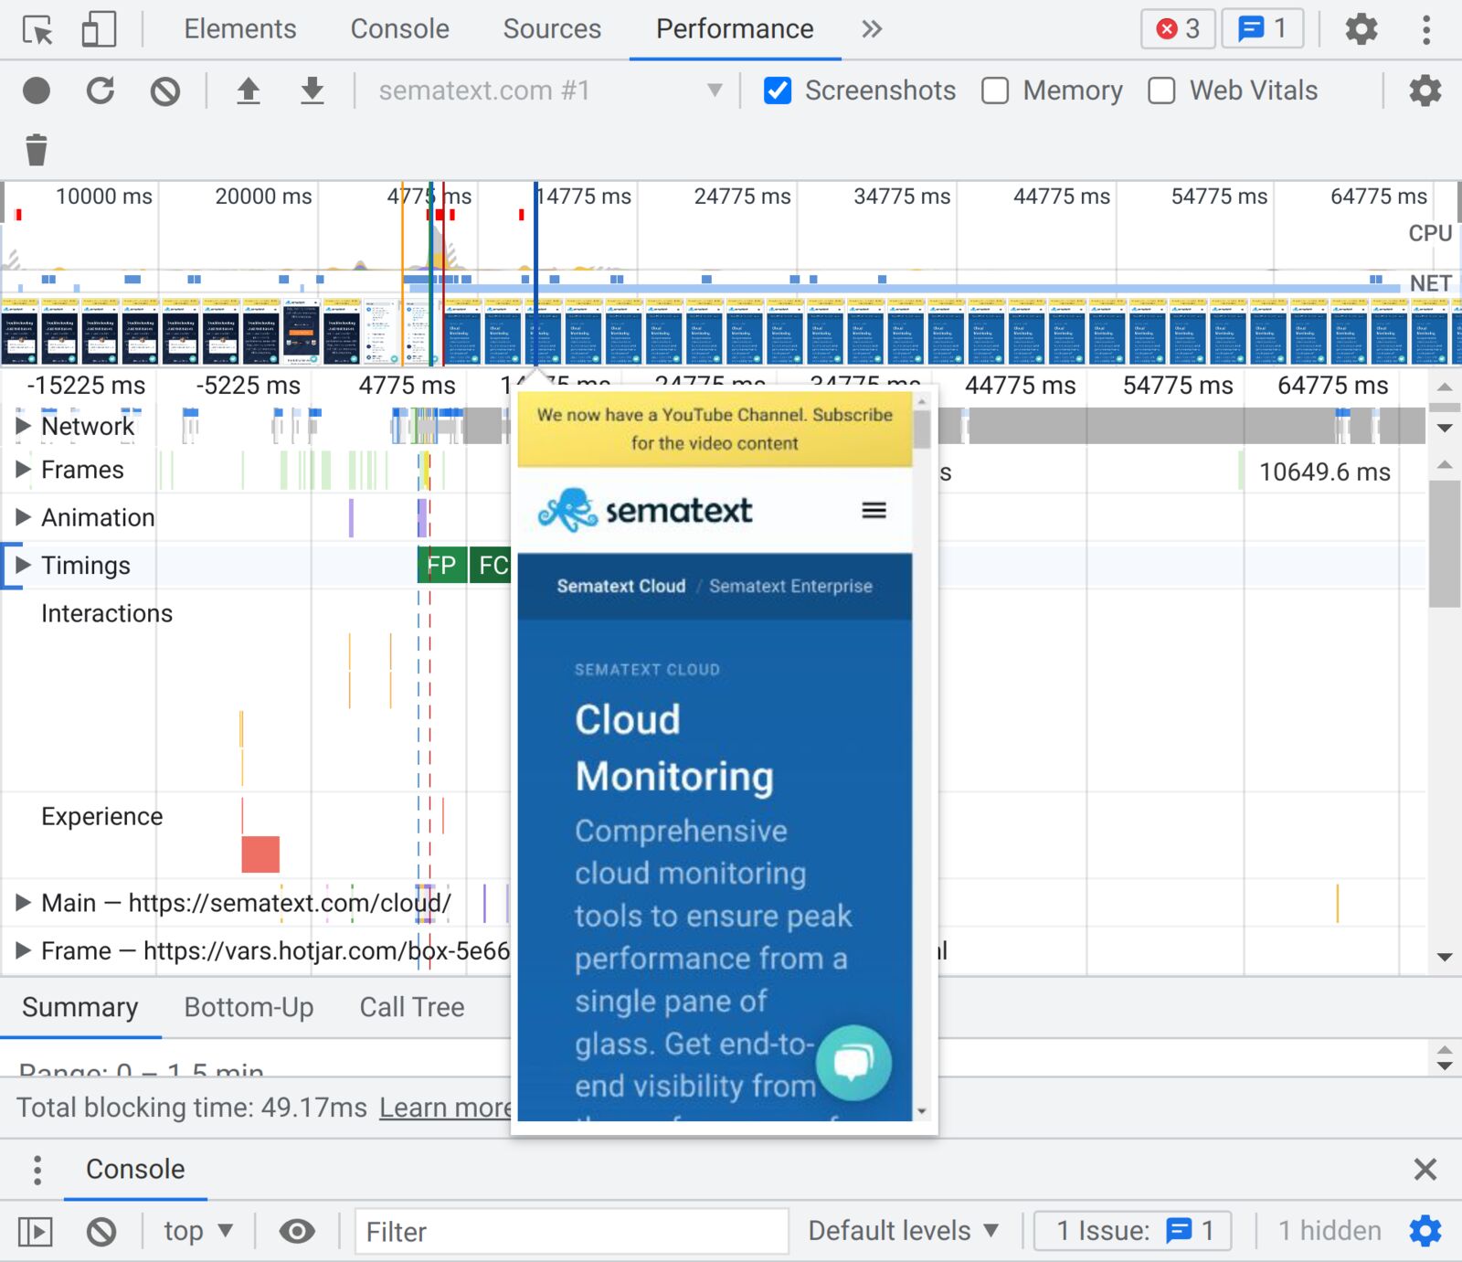Open the hamburger menu in screenshot preview

pyautogui.click(x=874, y=510)
